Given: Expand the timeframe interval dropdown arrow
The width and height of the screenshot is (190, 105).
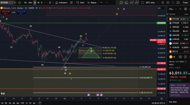Looking at the screenshot, I should tap(45, 3).
